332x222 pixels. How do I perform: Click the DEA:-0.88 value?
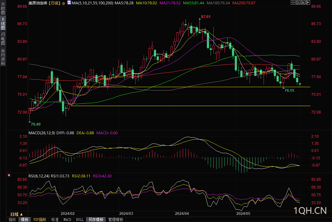click(85, 133)
